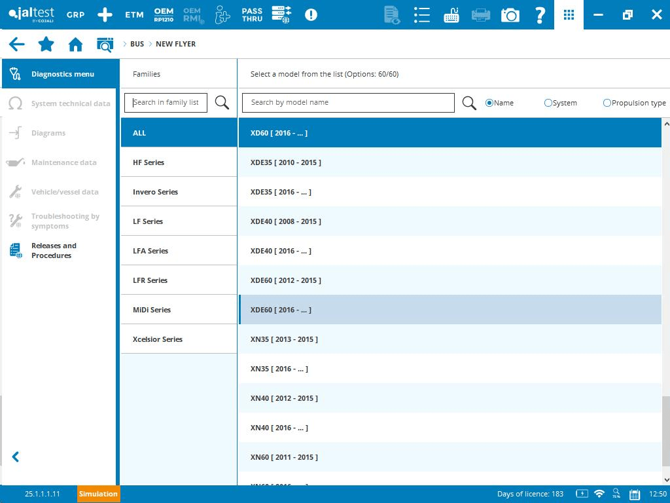Open favorites with the star icon
Image resolution: width=670 pixels, height=503 pixels.
(46, 44)
